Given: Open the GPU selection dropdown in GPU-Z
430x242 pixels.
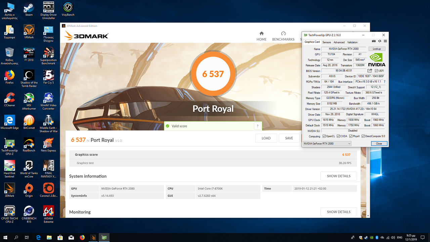Looking at the screenshot, I should [x=327, y=144].
